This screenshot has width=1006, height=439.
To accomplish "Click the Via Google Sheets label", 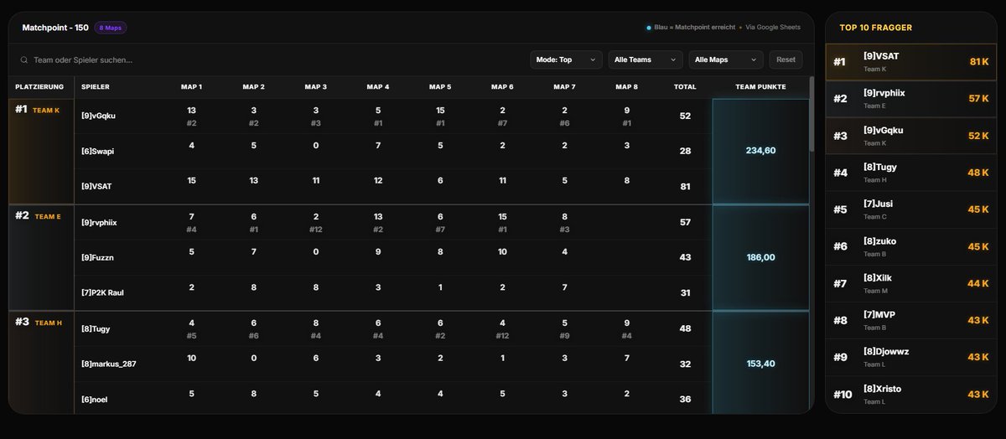I will click(773, 28).
